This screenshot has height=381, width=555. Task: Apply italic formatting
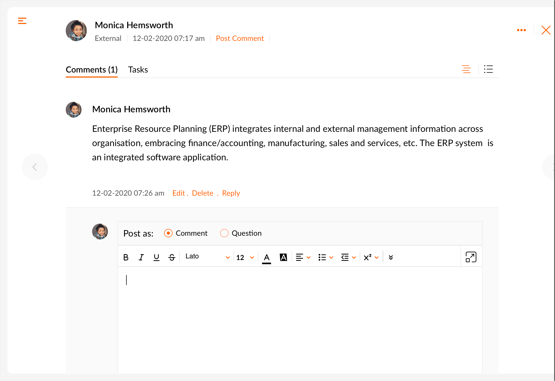tap(141, 257)
